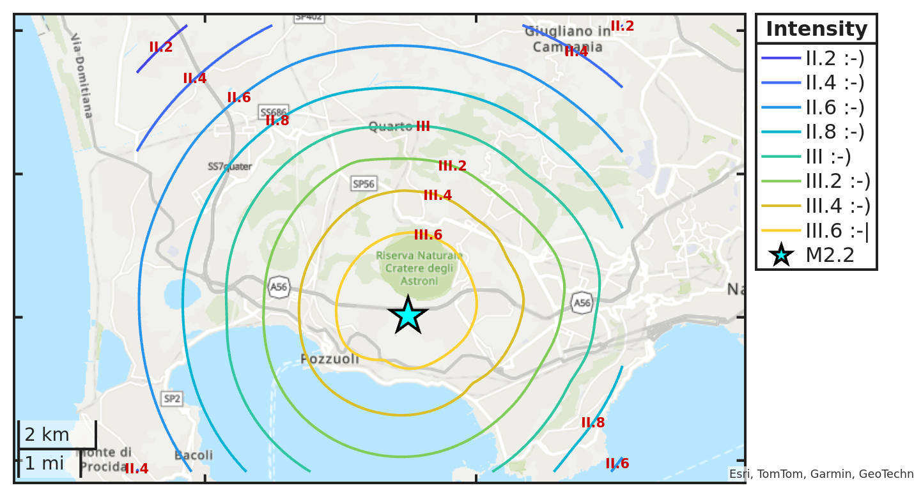This screenshot has width=914, height=497.
Task: Click the cyan epicenter star on the map
Action: pyautogui.click(x=407, y=315)
